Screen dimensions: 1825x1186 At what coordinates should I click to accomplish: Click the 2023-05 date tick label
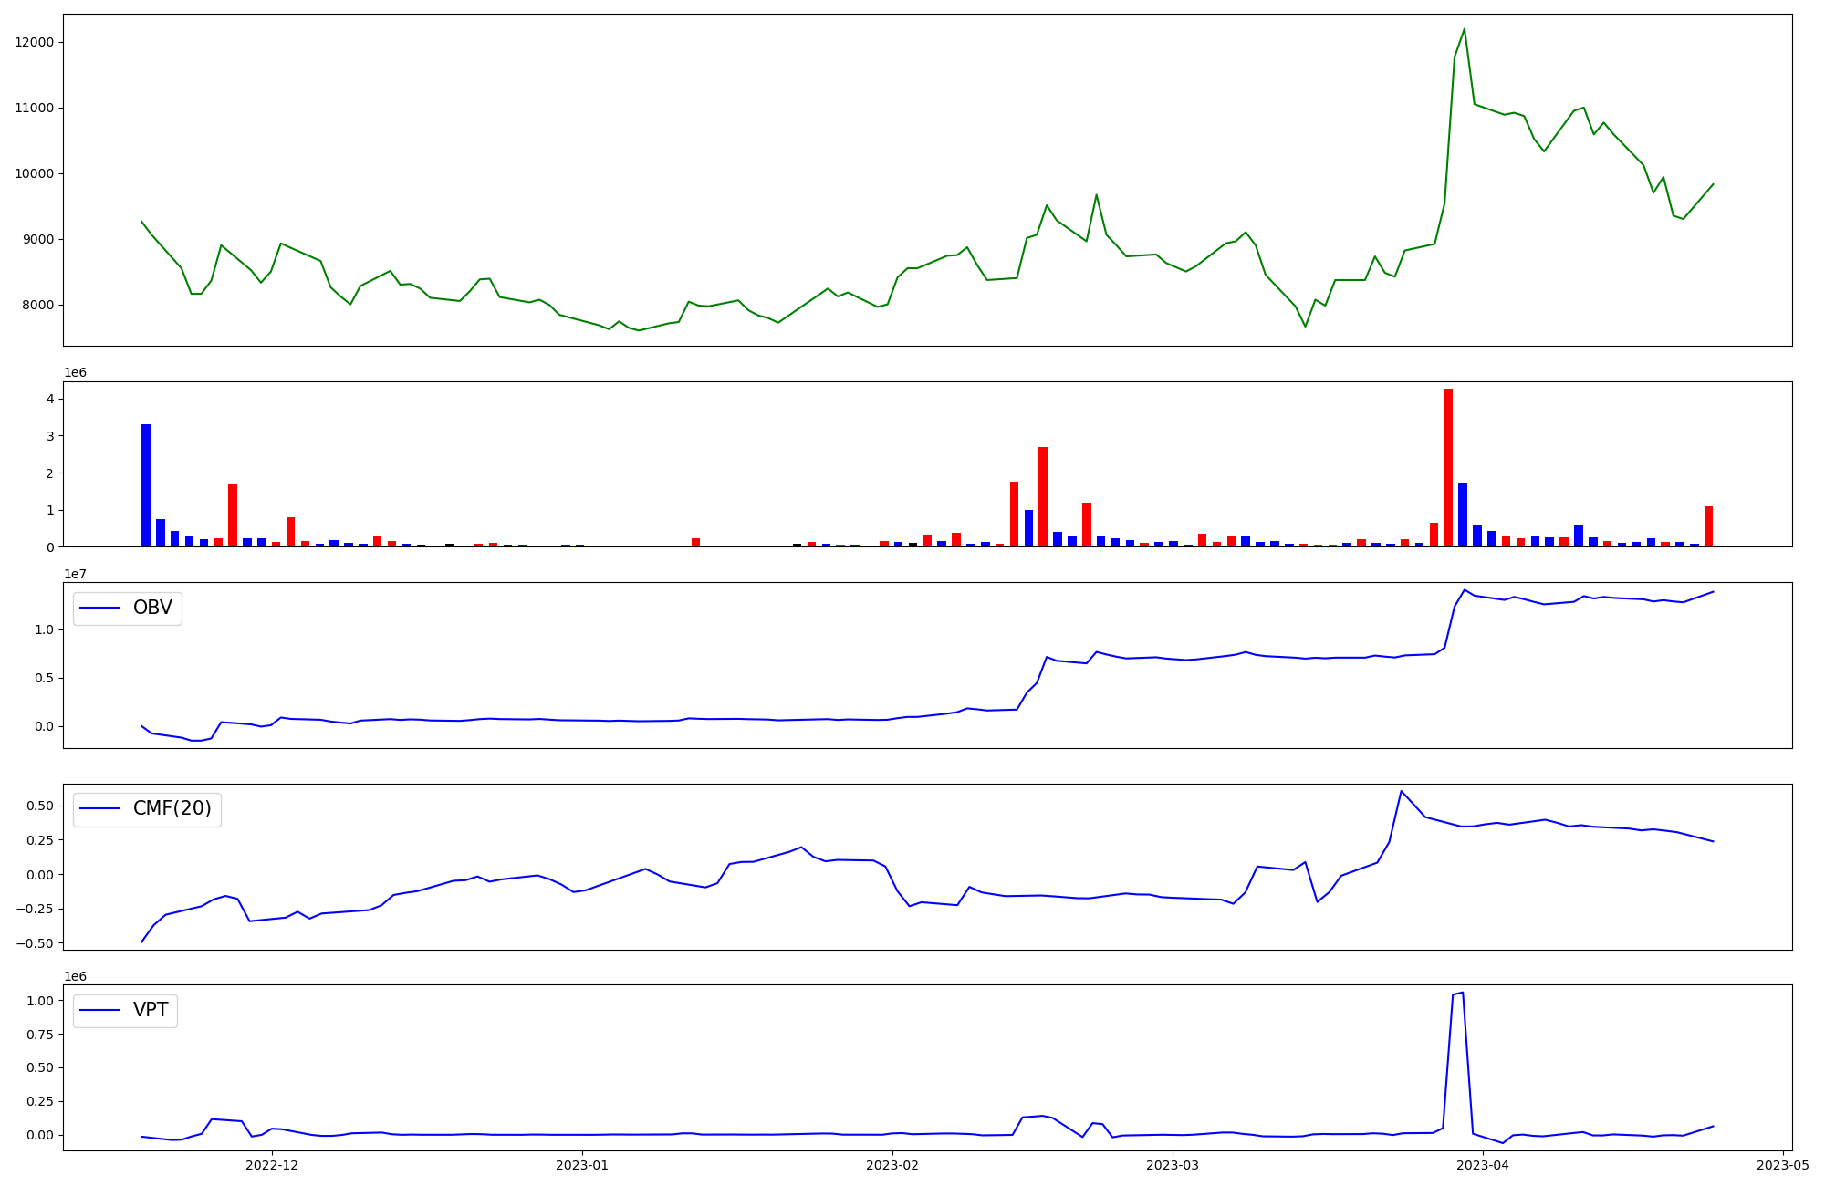(1782, 1165)
